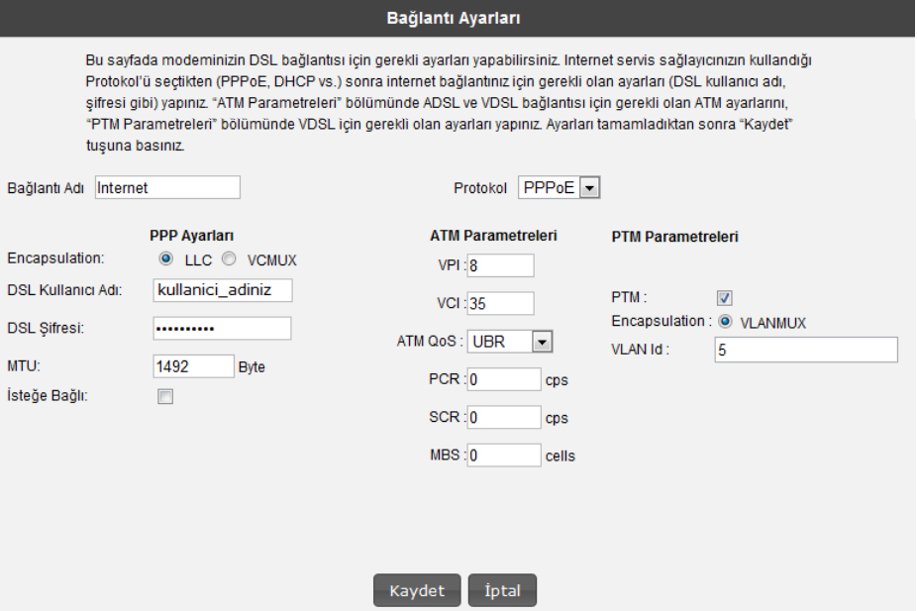Click the Bağlantı Ayarları header bar

click(x=458, y=18)
